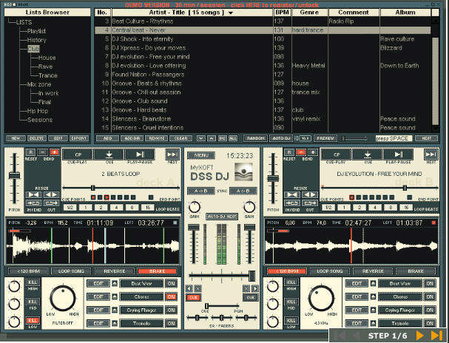
Task: Click the A > B sync button
Action: [x=200, y=191]
